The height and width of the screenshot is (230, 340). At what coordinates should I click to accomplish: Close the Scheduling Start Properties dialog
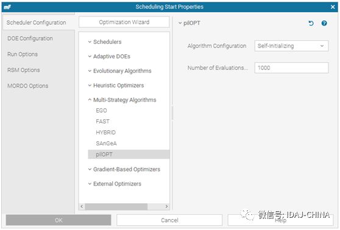tap(333, 7)
